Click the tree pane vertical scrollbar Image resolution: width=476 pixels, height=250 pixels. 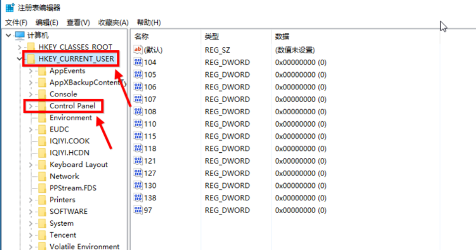pos(125,142)
